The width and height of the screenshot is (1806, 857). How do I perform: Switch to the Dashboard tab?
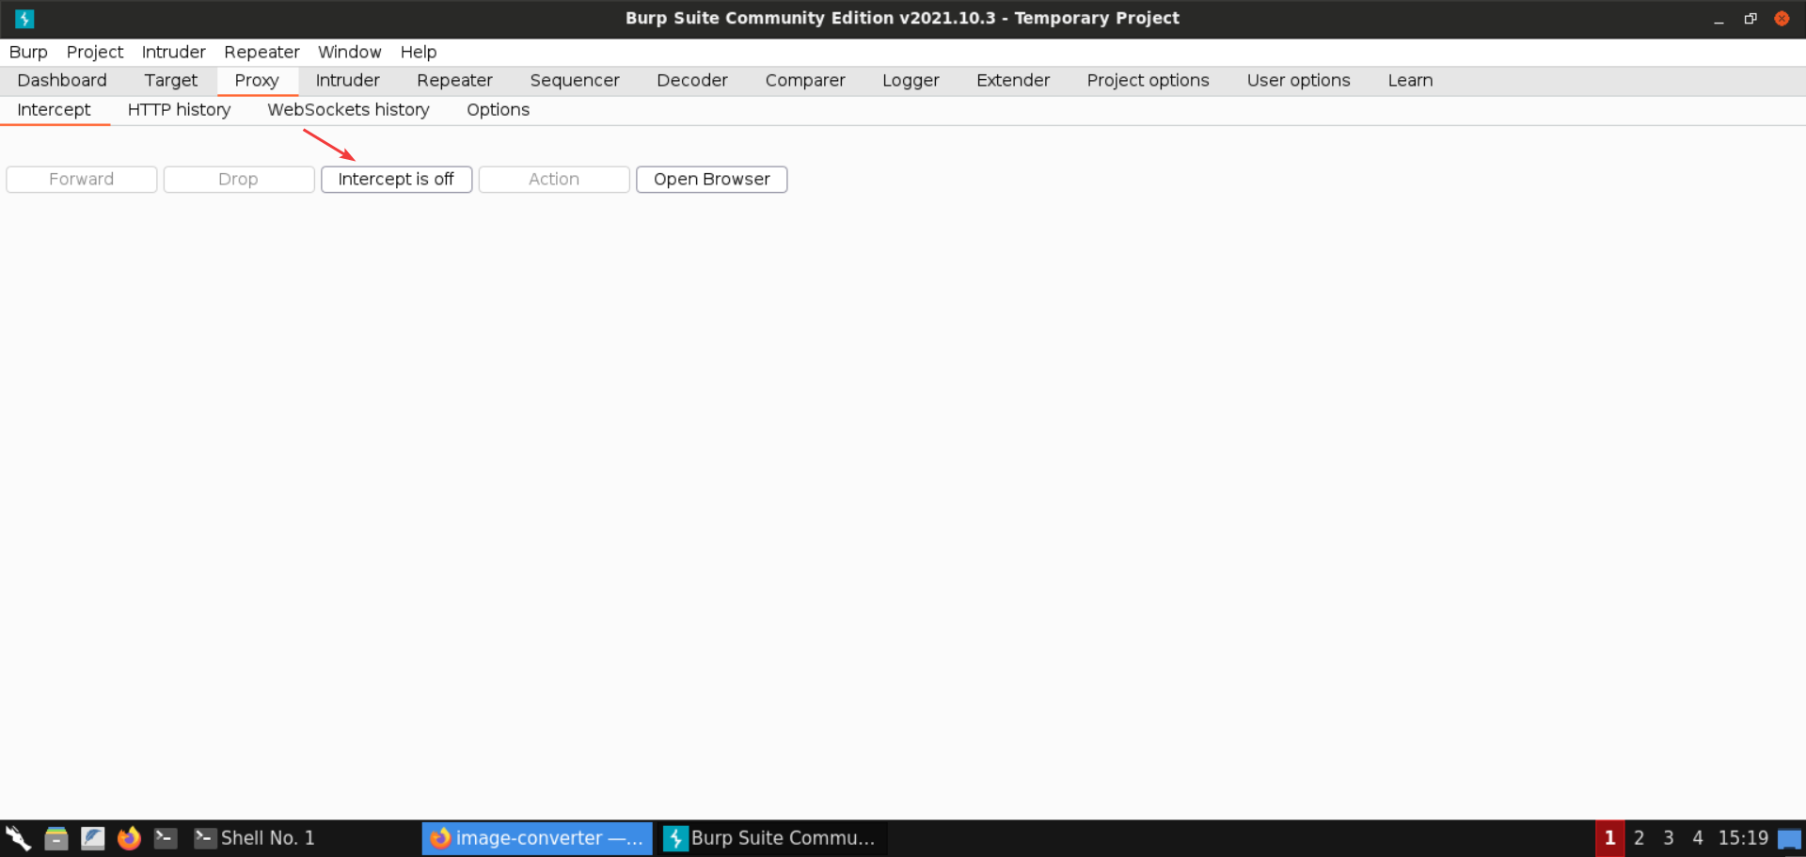62,81
